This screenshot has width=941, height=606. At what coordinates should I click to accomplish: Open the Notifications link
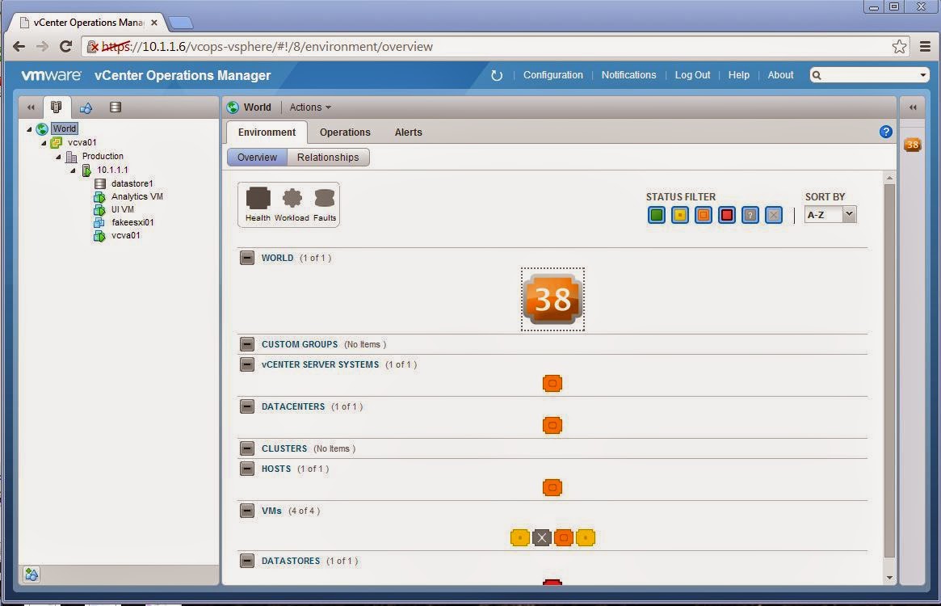[x=628, y=75]
